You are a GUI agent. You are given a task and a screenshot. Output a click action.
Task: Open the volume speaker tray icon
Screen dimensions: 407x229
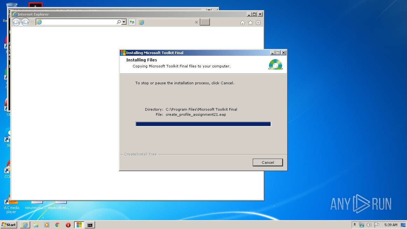coord(369,225)
